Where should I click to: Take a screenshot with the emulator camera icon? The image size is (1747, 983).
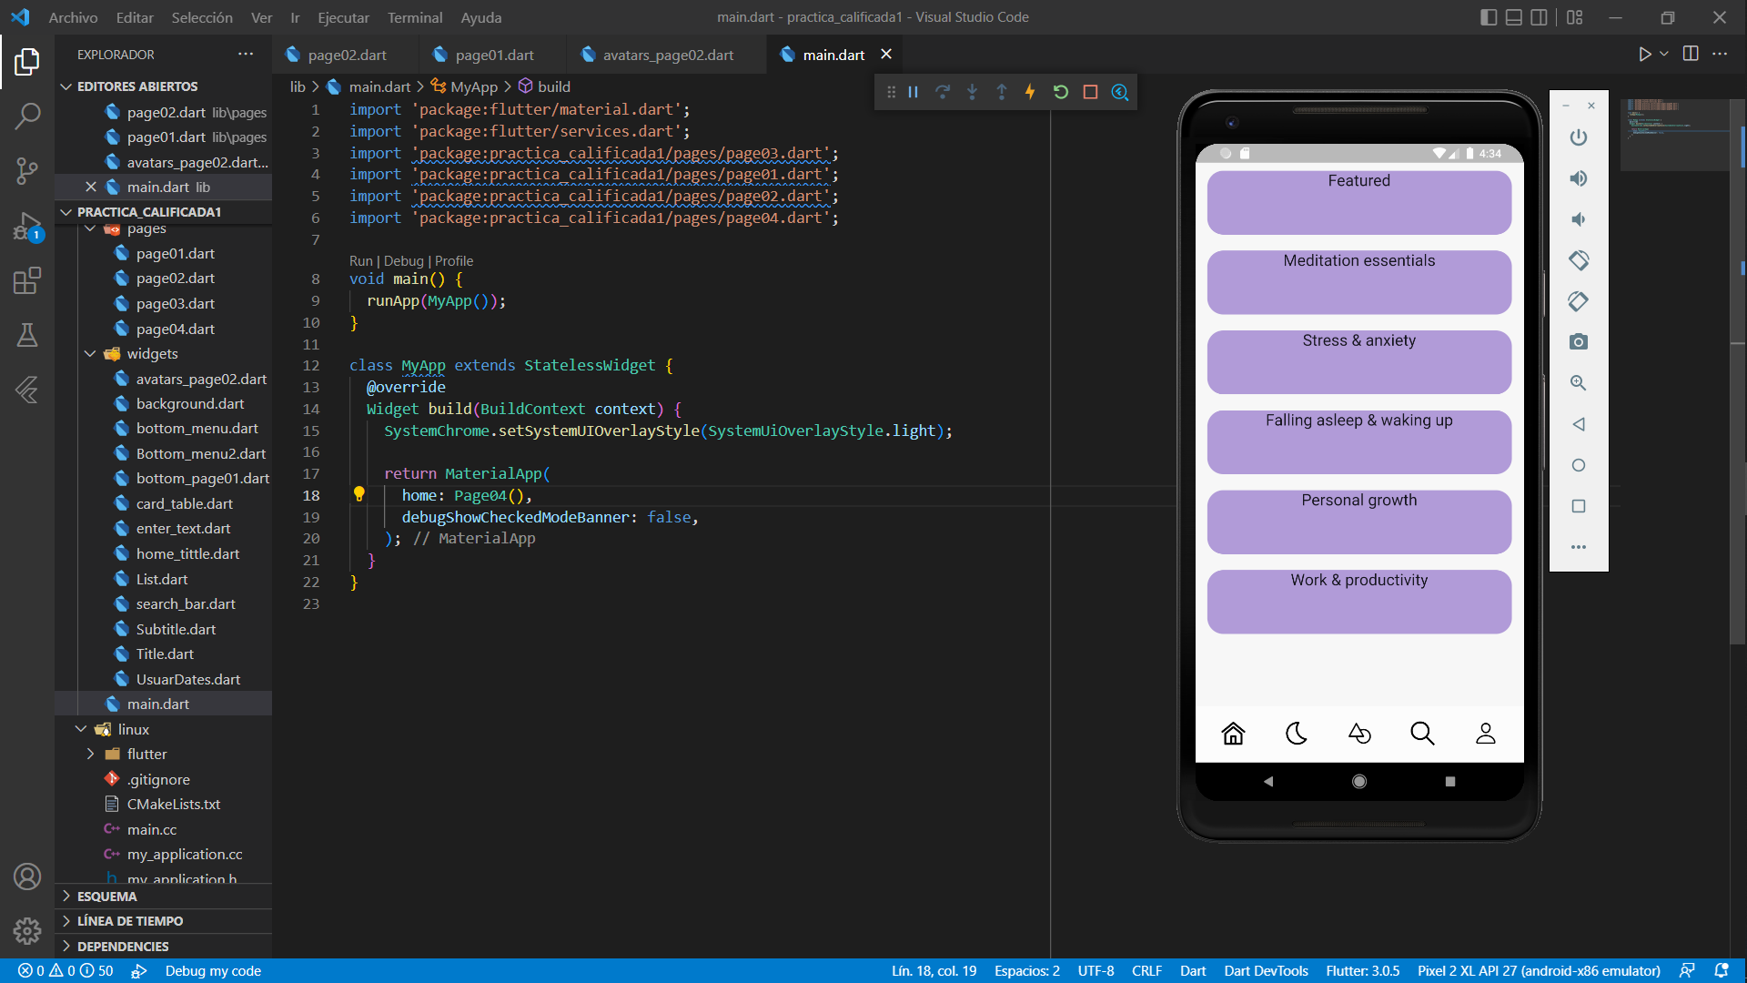(x=1579, y=341)
